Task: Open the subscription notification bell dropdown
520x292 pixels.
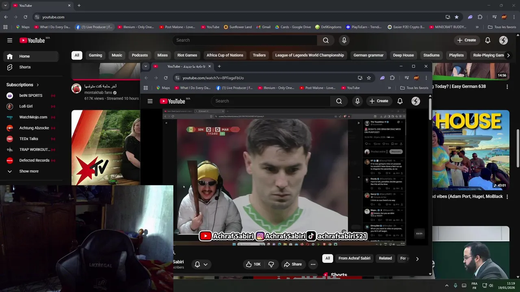Action: click(x=201, y=264)
